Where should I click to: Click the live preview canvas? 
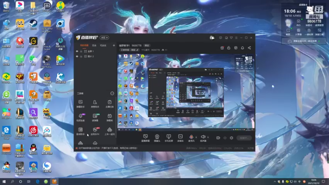pyautogui.click(x=186, y=92)
